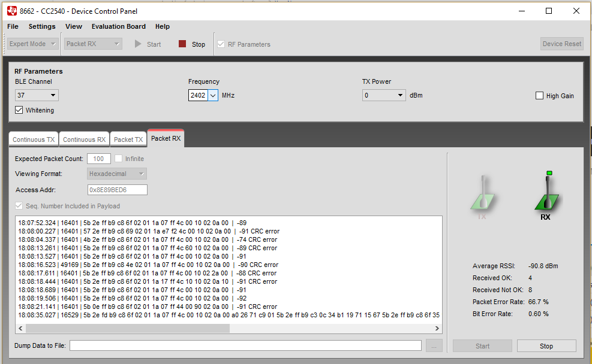Switch to the Continuous RX tab
This screenshot has width=592, height=364.
(x=84, y=139)
